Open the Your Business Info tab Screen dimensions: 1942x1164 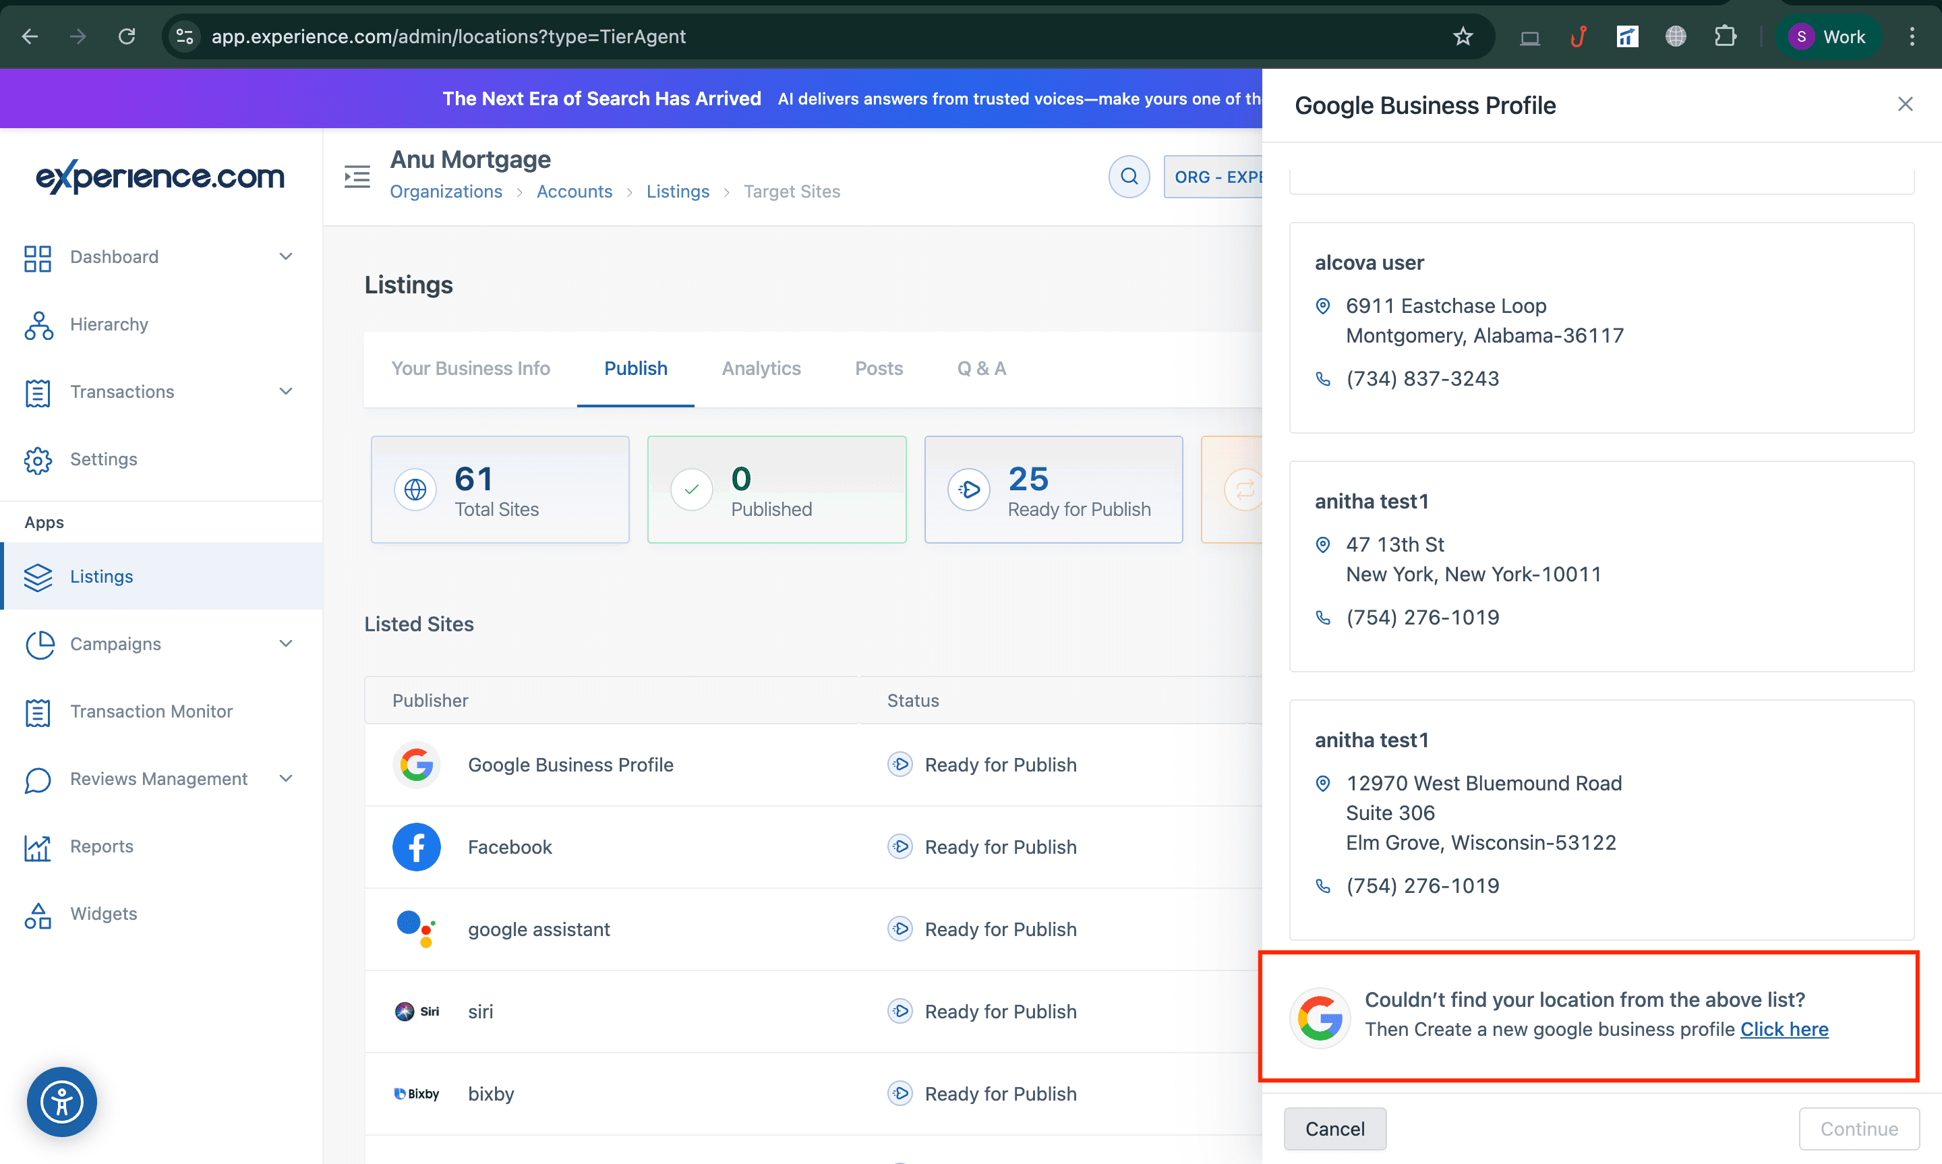coord(471,368)
